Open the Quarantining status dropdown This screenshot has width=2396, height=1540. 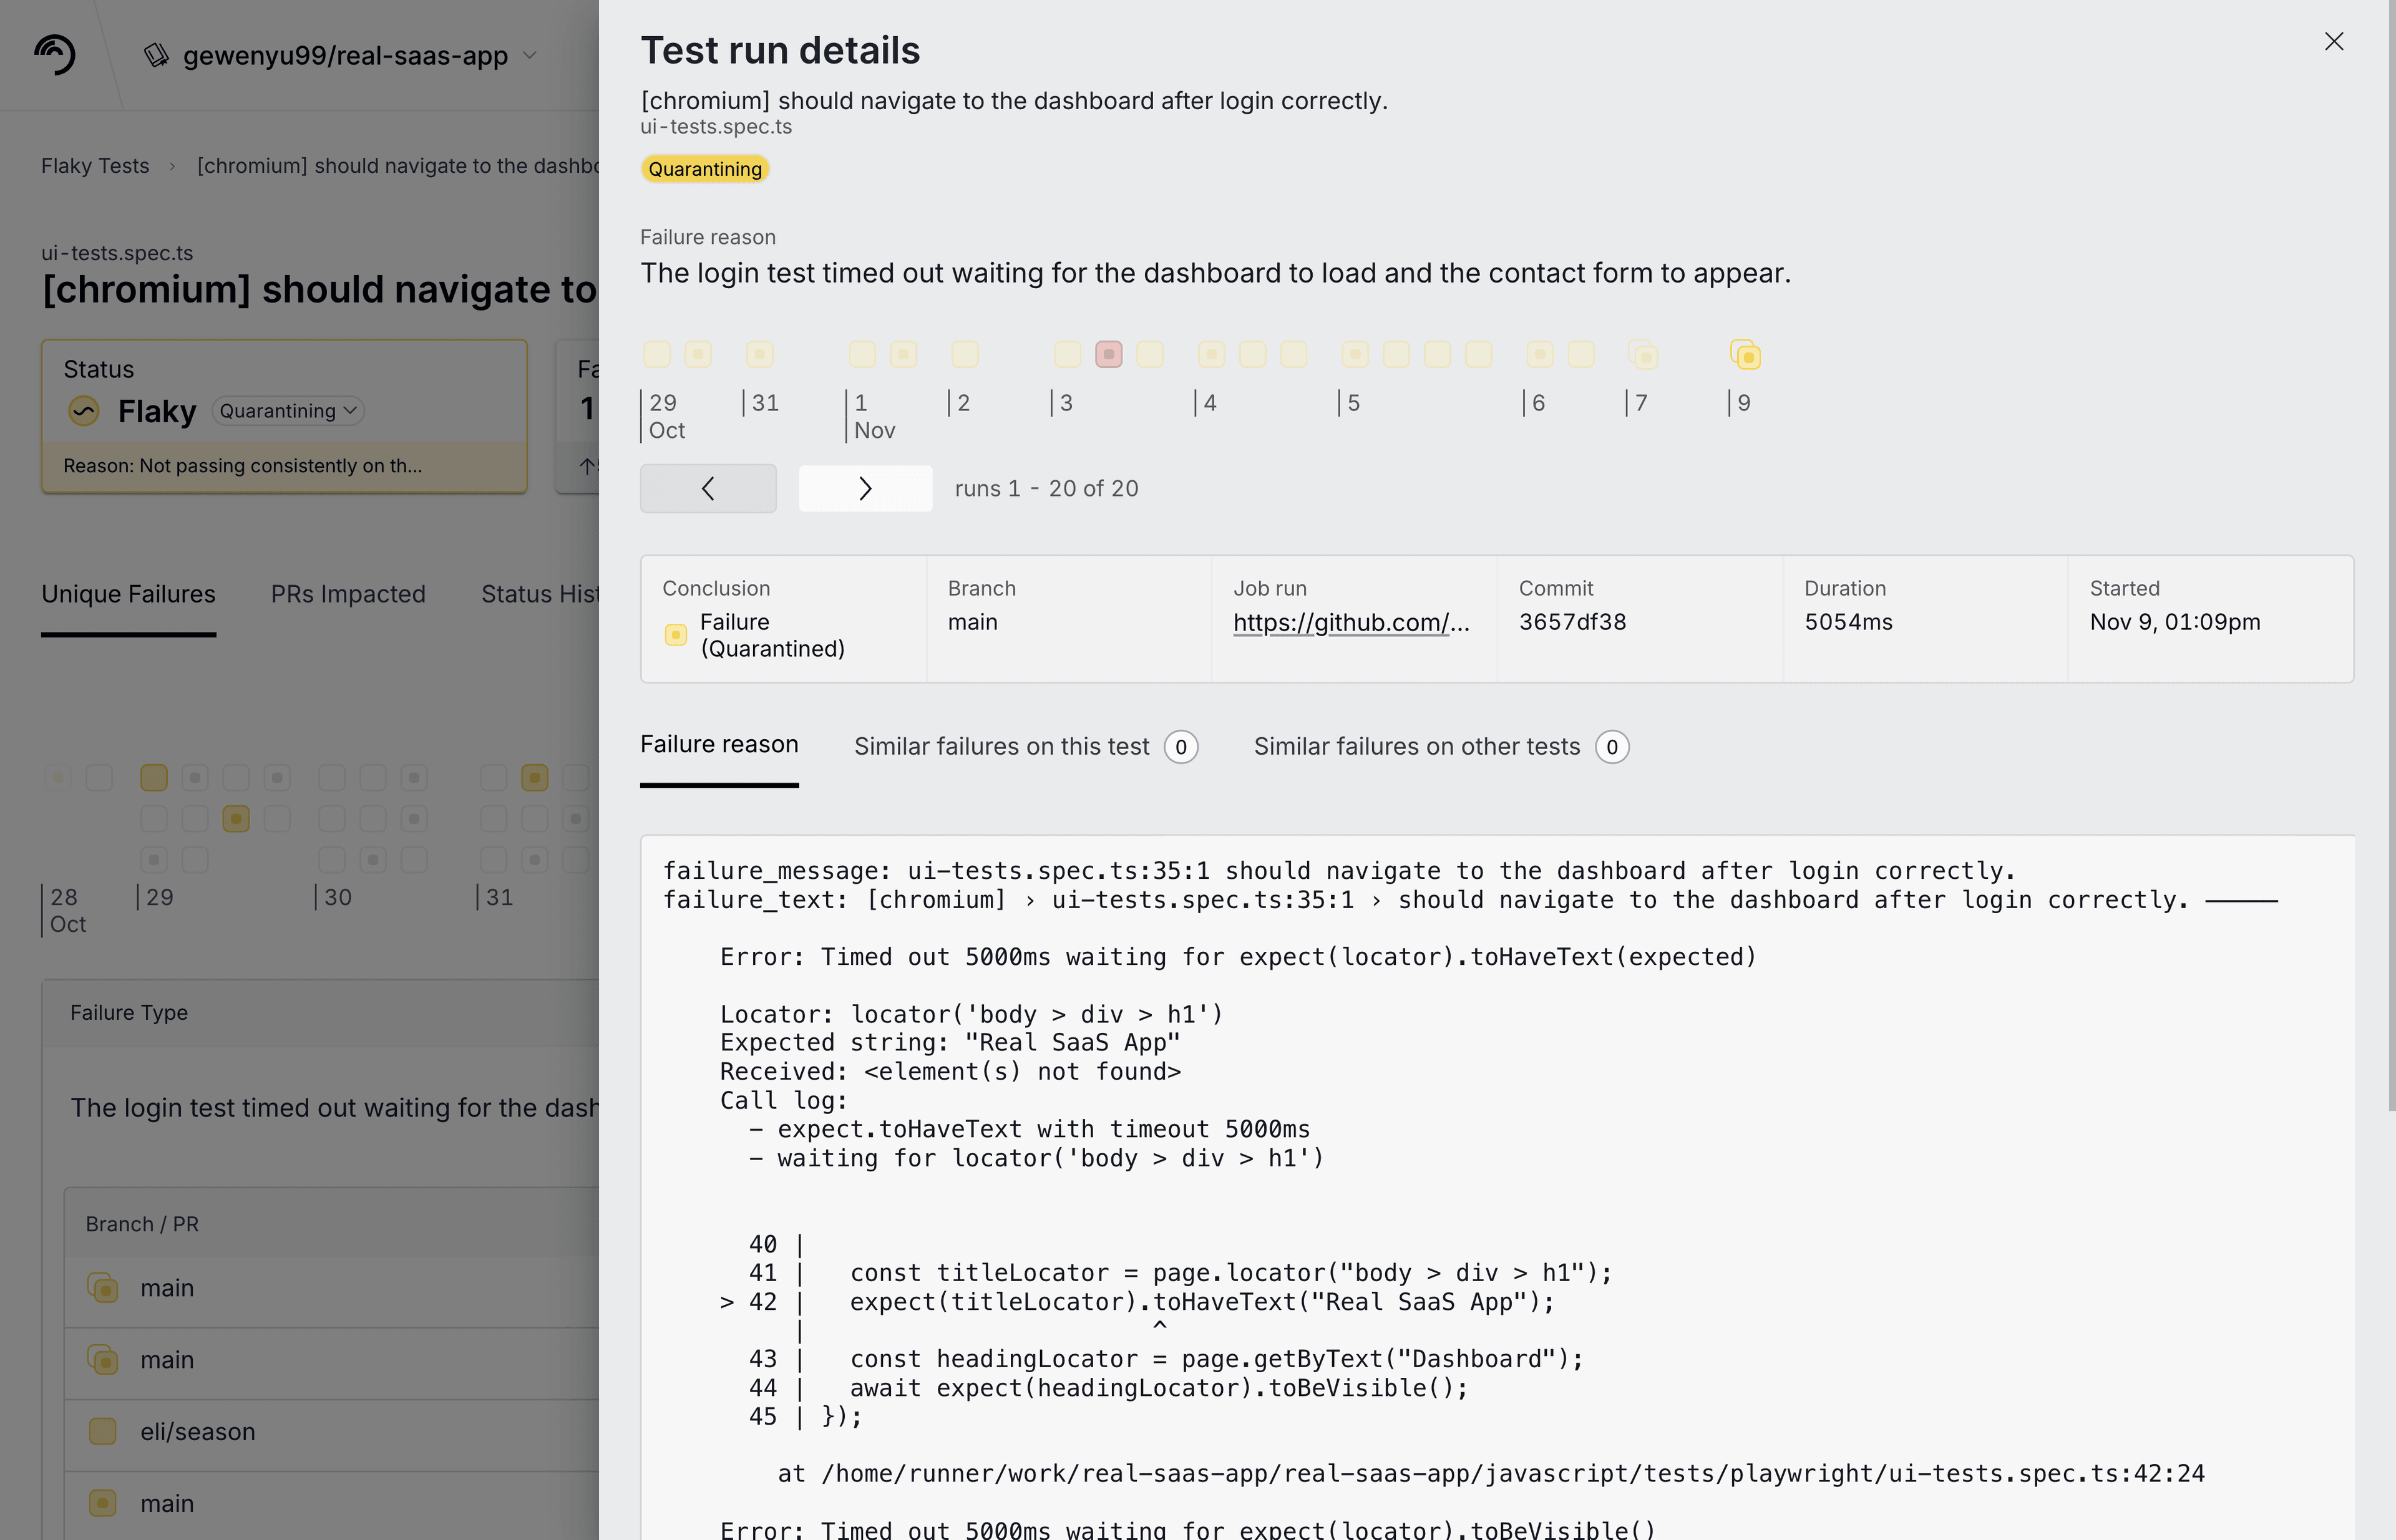(288, 411)
